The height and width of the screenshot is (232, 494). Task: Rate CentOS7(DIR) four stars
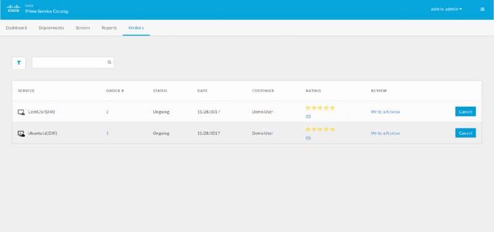(326, 107)
